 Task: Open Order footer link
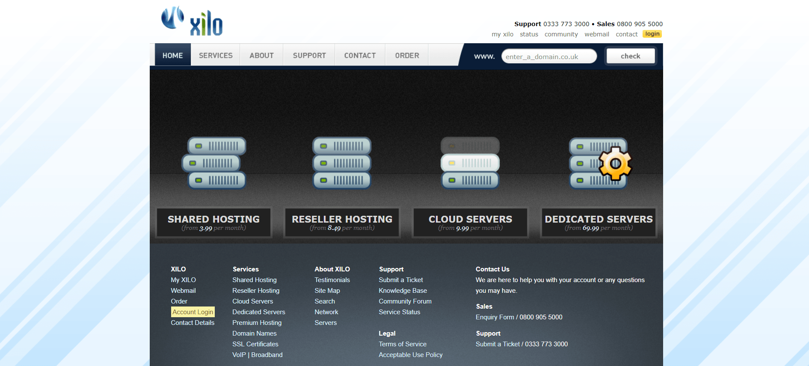point(179,301)
